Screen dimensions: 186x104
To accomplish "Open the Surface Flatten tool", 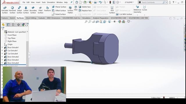I will pyautogui.click(x=70, y=10).
